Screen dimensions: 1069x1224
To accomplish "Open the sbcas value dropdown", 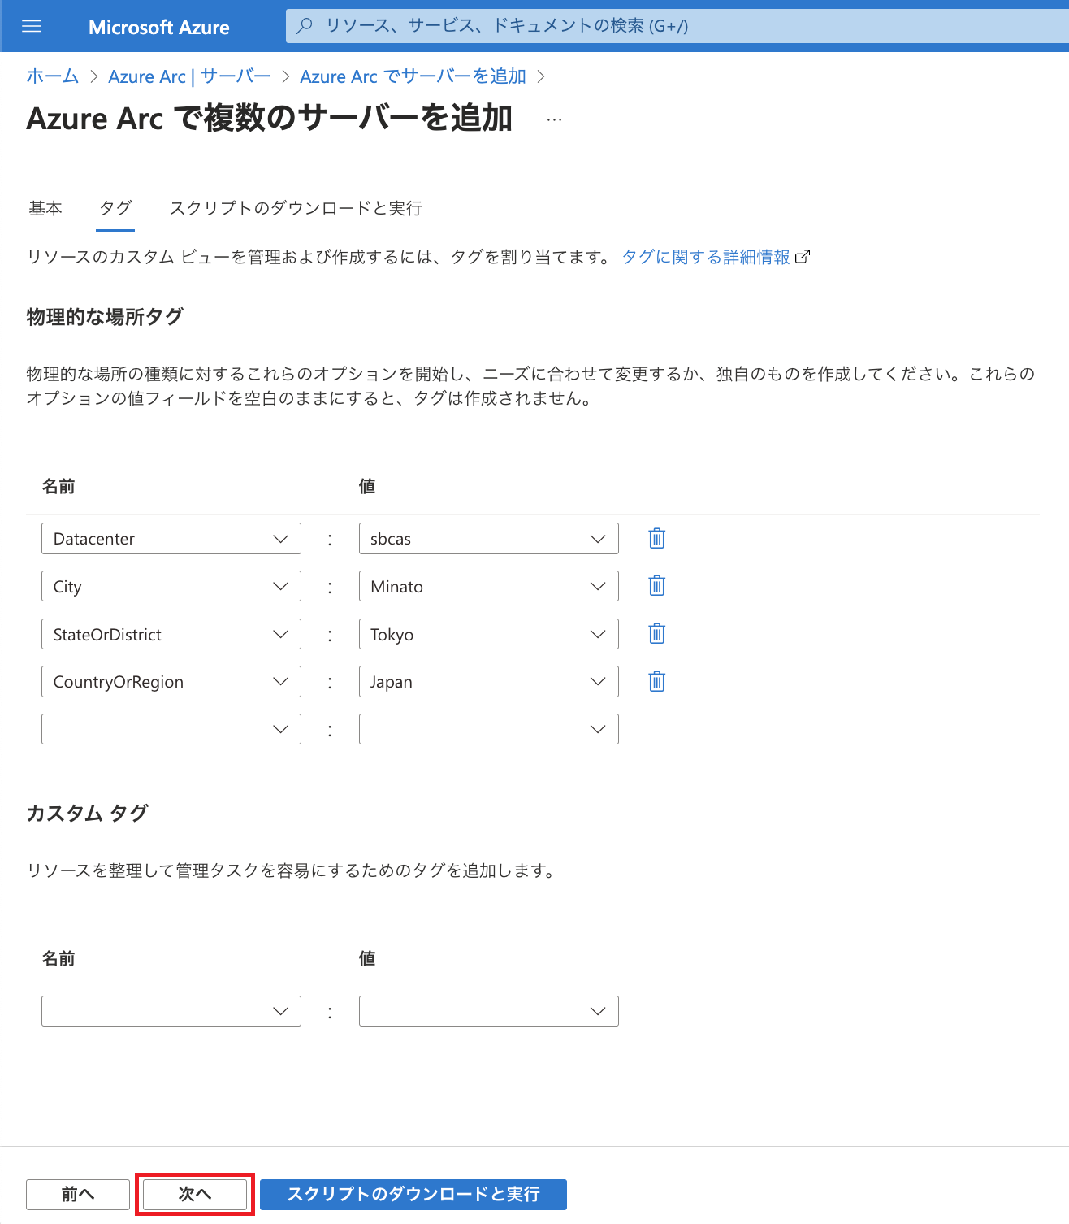I will coord(489,538).
